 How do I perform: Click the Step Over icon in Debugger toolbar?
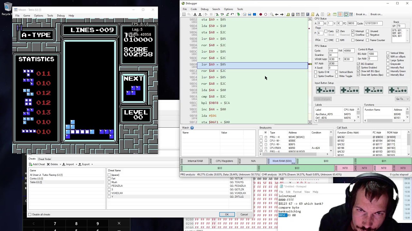[x=222, y=14]
